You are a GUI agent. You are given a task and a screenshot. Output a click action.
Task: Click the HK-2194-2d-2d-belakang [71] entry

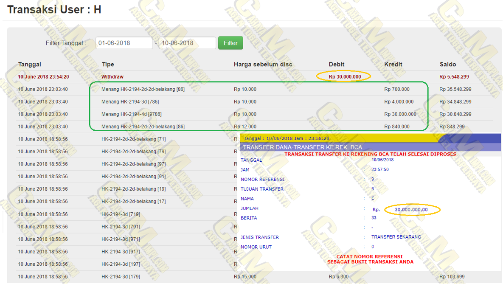pos(133,139)
